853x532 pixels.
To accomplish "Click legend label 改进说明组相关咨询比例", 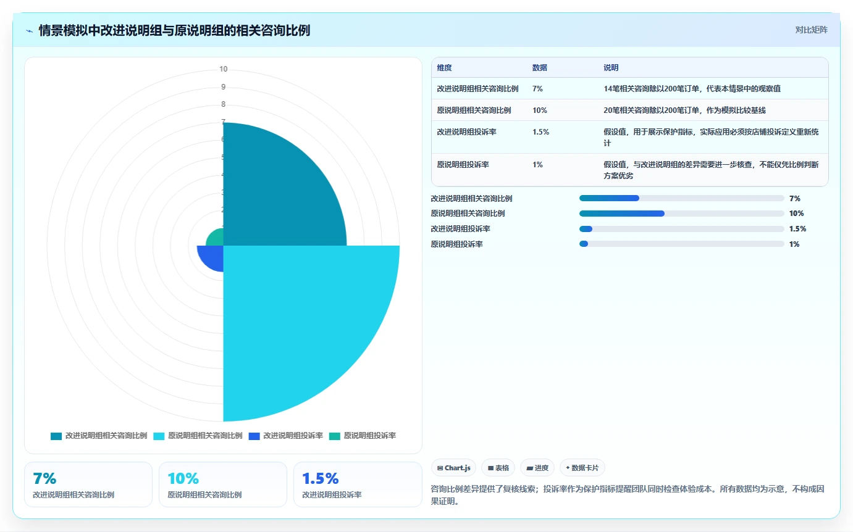I will pyautogui.click(x=106, y=436).
